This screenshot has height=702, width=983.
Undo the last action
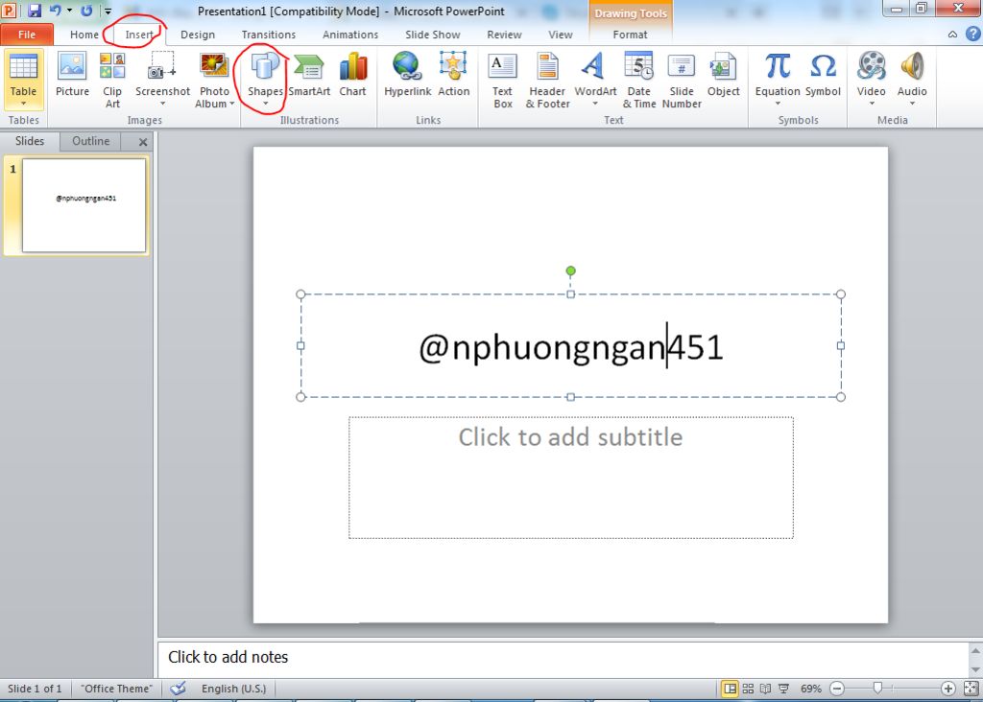coord(55,11)
